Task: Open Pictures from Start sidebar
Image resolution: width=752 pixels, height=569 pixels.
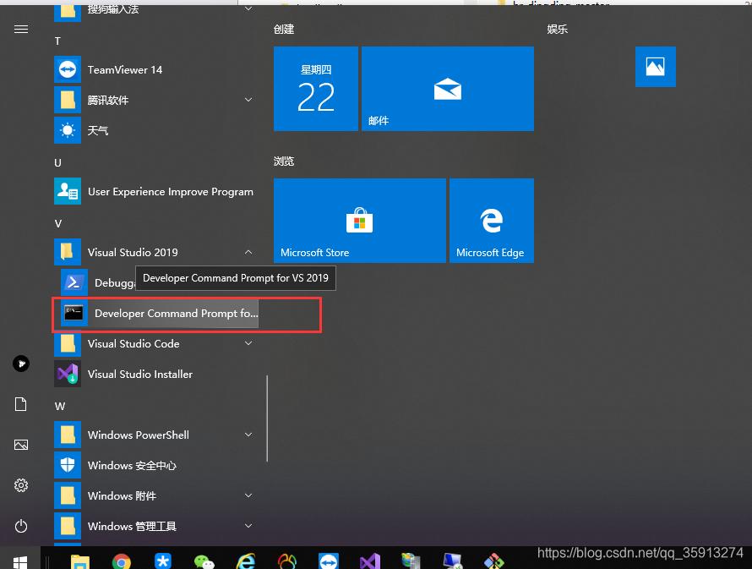Action: click(20, 445)
